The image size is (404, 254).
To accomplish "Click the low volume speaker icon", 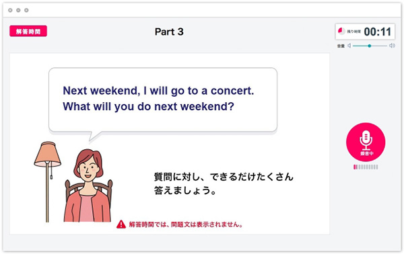I will coord(349,46).
